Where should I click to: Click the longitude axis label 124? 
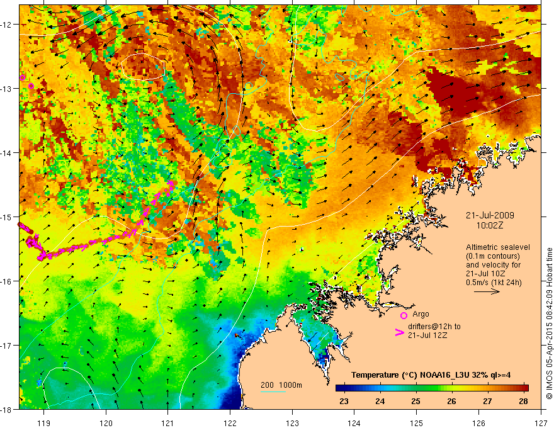354,423
